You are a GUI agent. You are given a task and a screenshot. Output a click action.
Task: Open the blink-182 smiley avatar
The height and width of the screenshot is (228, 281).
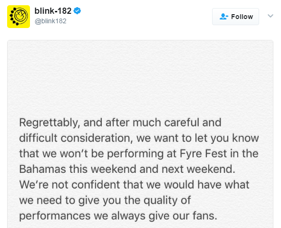(x=19, y=17)
